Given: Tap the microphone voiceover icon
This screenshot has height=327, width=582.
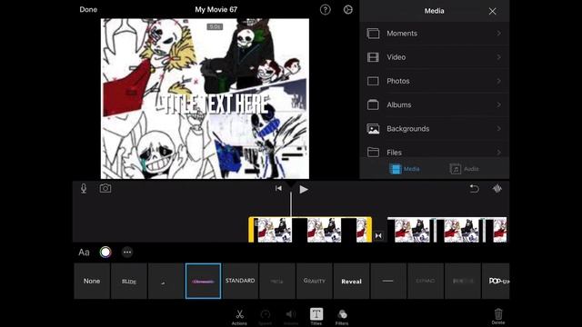Looking at the screenshot, I should pyautogui.click(x=84, y=188).
